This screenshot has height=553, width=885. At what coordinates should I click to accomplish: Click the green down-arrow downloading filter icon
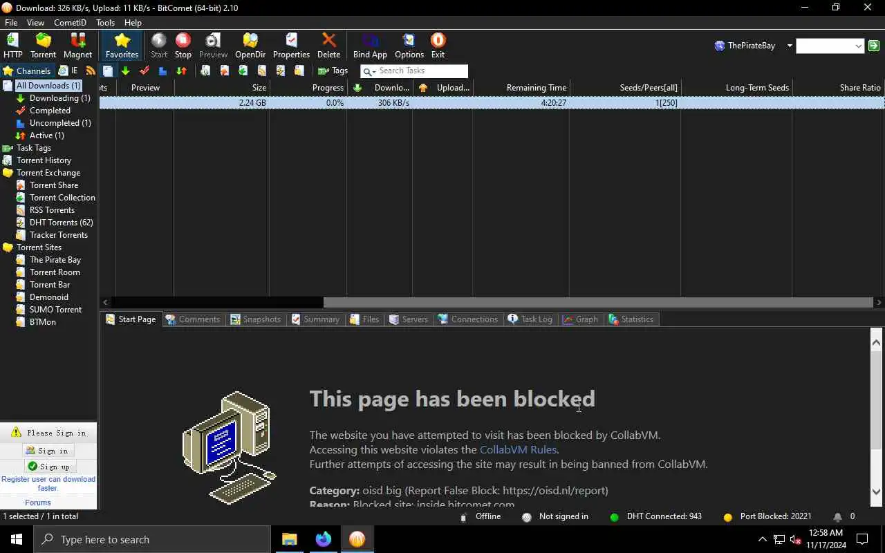click(x=125, y=71)
